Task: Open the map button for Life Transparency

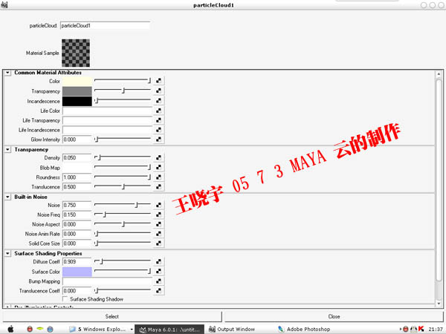Action: coord(159,120)
